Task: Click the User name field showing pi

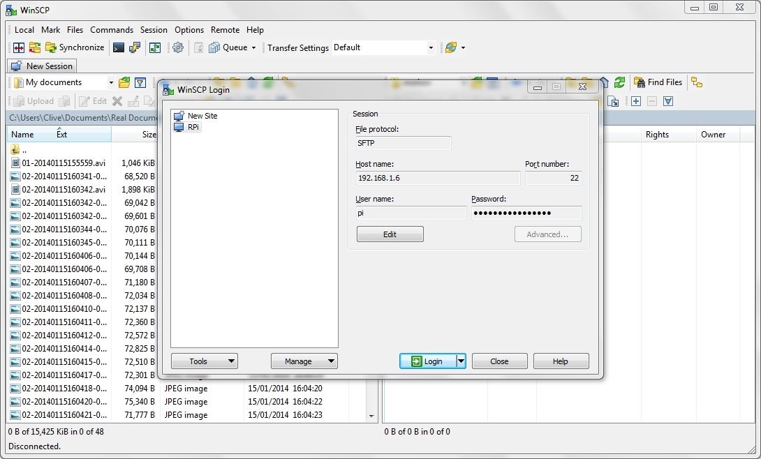Action: (x=411, y=213)
